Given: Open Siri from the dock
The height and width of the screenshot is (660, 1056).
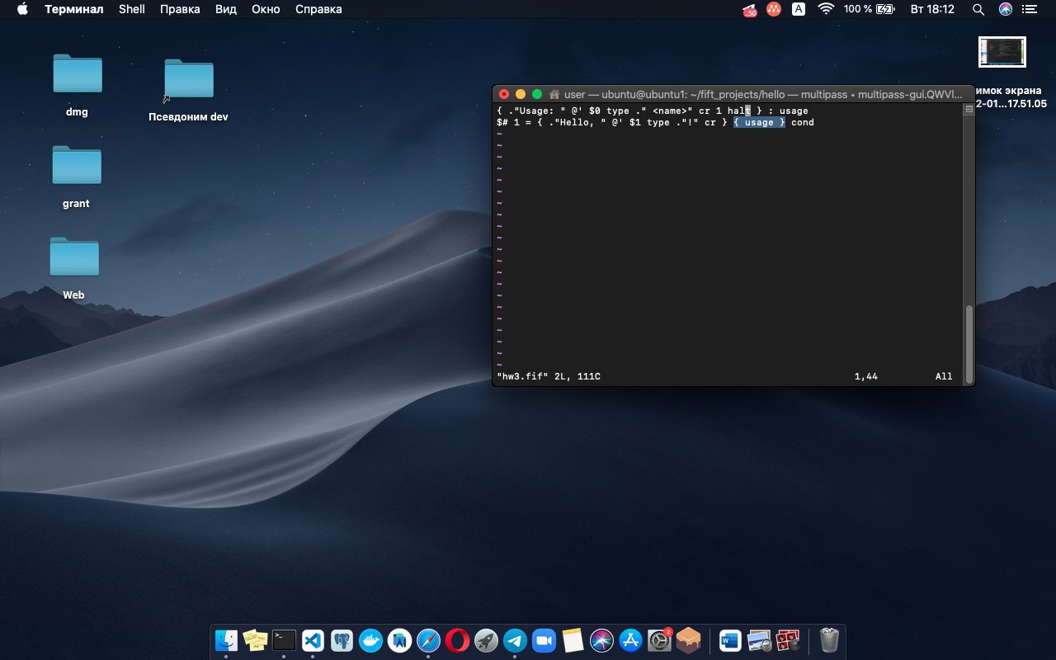Looking at the screenshot, I should [601, 640].
